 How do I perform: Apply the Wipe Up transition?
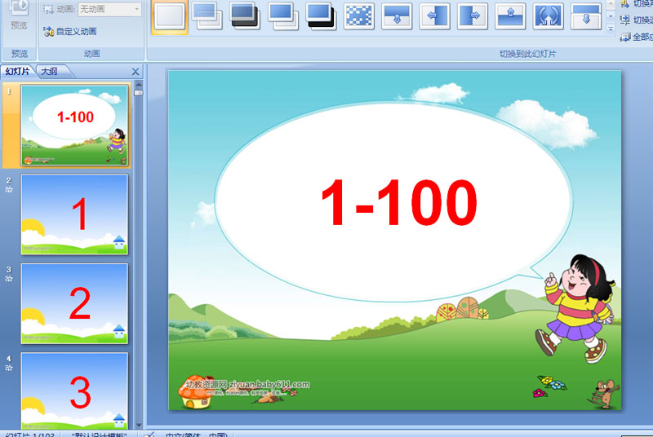pyautogui.click(x=510, y=16)
